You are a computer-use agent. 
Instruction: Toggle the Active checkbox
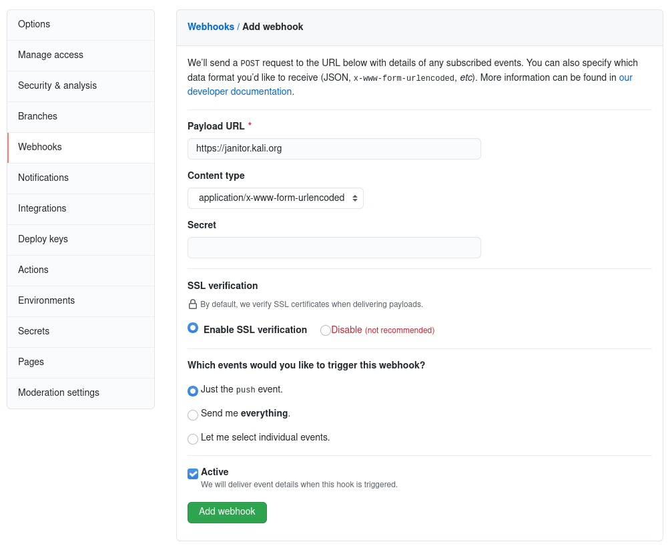(193, 473)
